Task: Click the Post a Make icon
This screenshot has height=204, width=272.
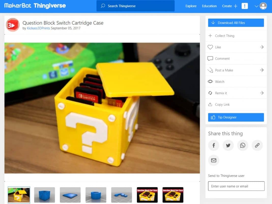Action: pos(210,70)
